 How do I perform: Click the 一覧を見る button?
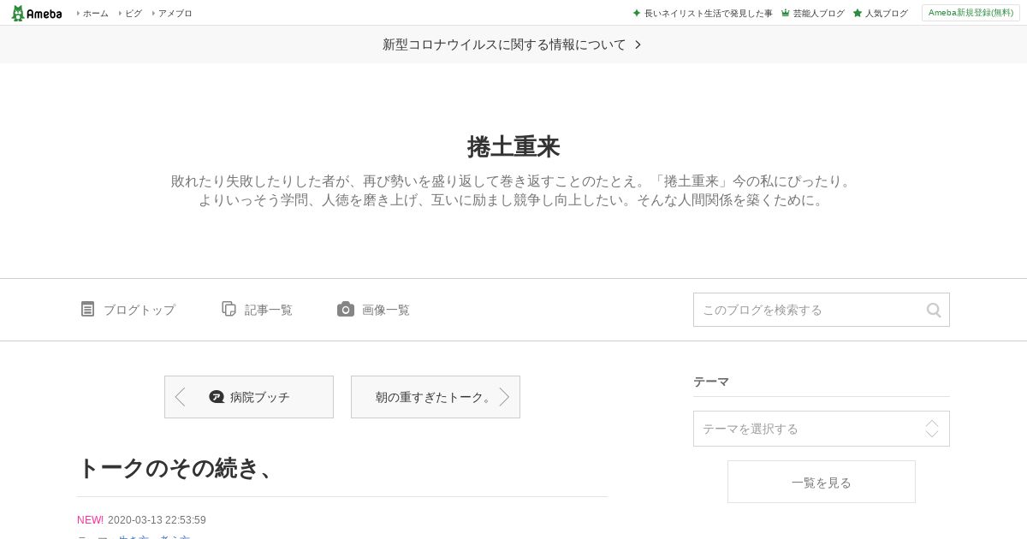click(822, 482)
